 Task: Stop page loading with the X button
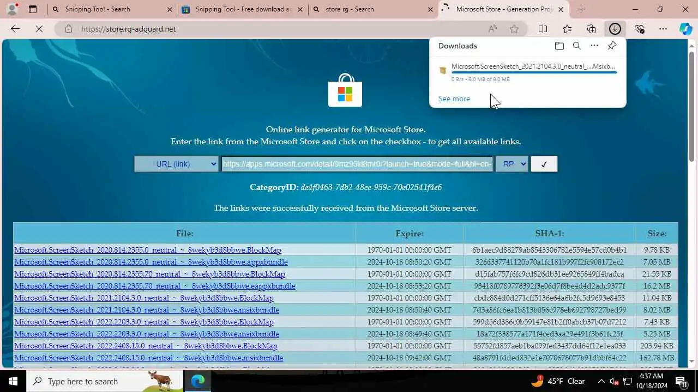pyautogui.click(x=39, y=29)
